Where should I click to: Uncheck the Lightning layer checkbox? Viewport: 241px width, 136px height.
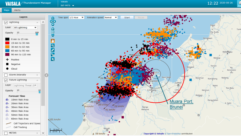pyautogui.click(x=6, y=23)
